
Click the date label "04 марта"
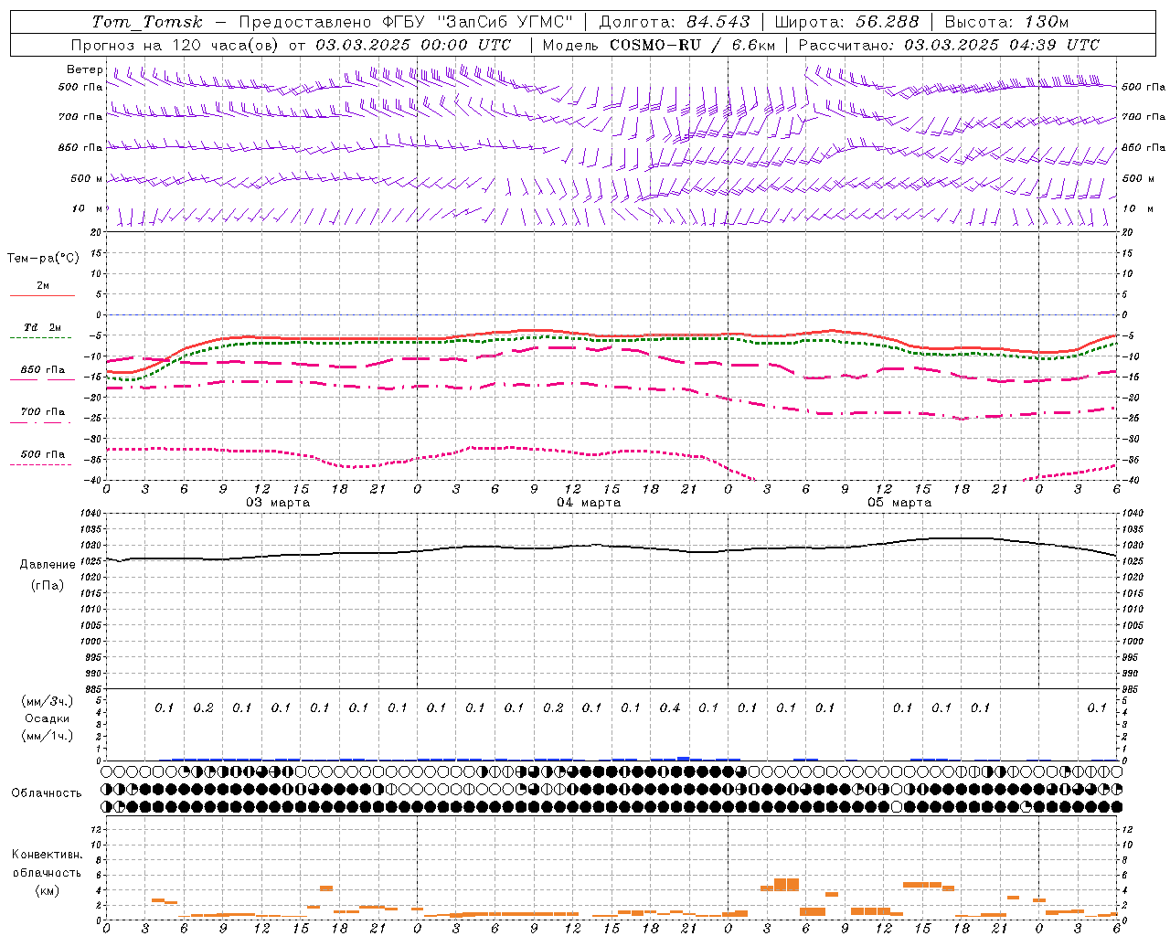[589, 503]
